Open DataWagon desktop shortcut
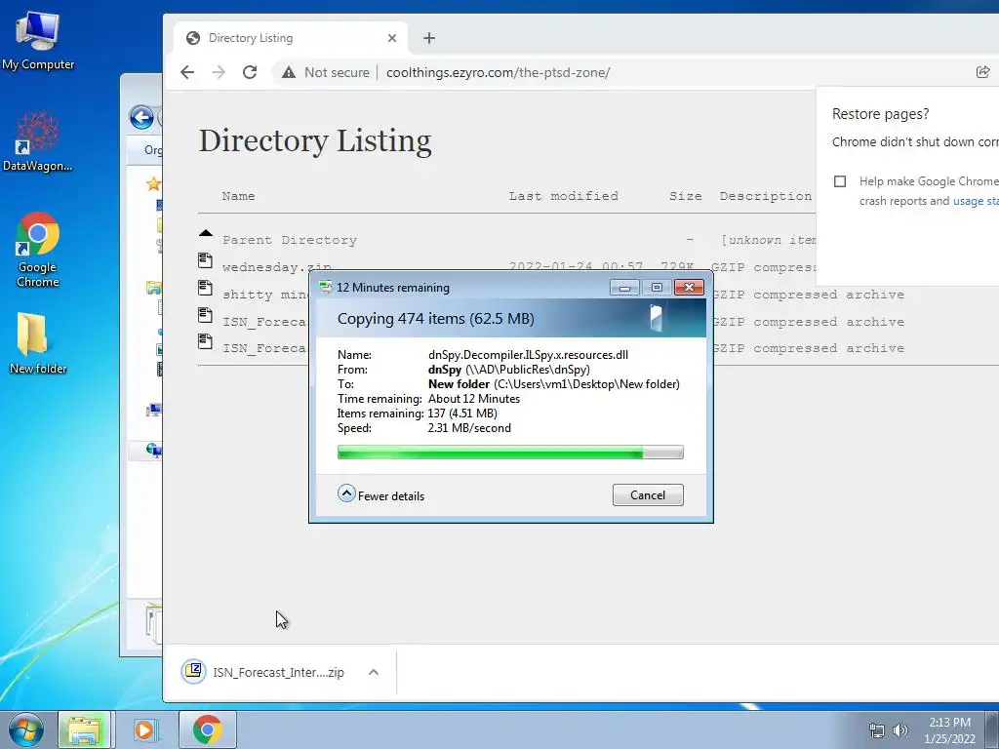 point(38,141)
